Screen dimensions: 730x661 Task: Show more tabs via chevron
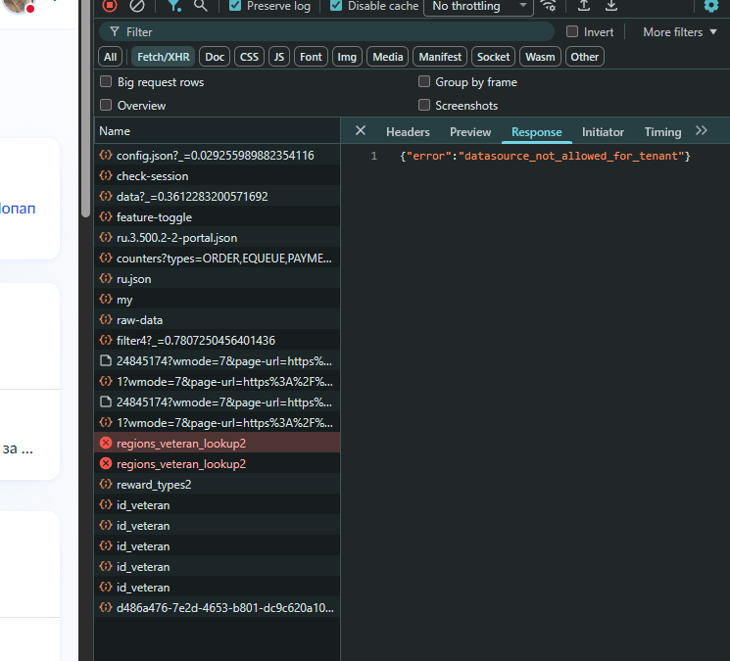pyautogui.click(x=701, y=131)
